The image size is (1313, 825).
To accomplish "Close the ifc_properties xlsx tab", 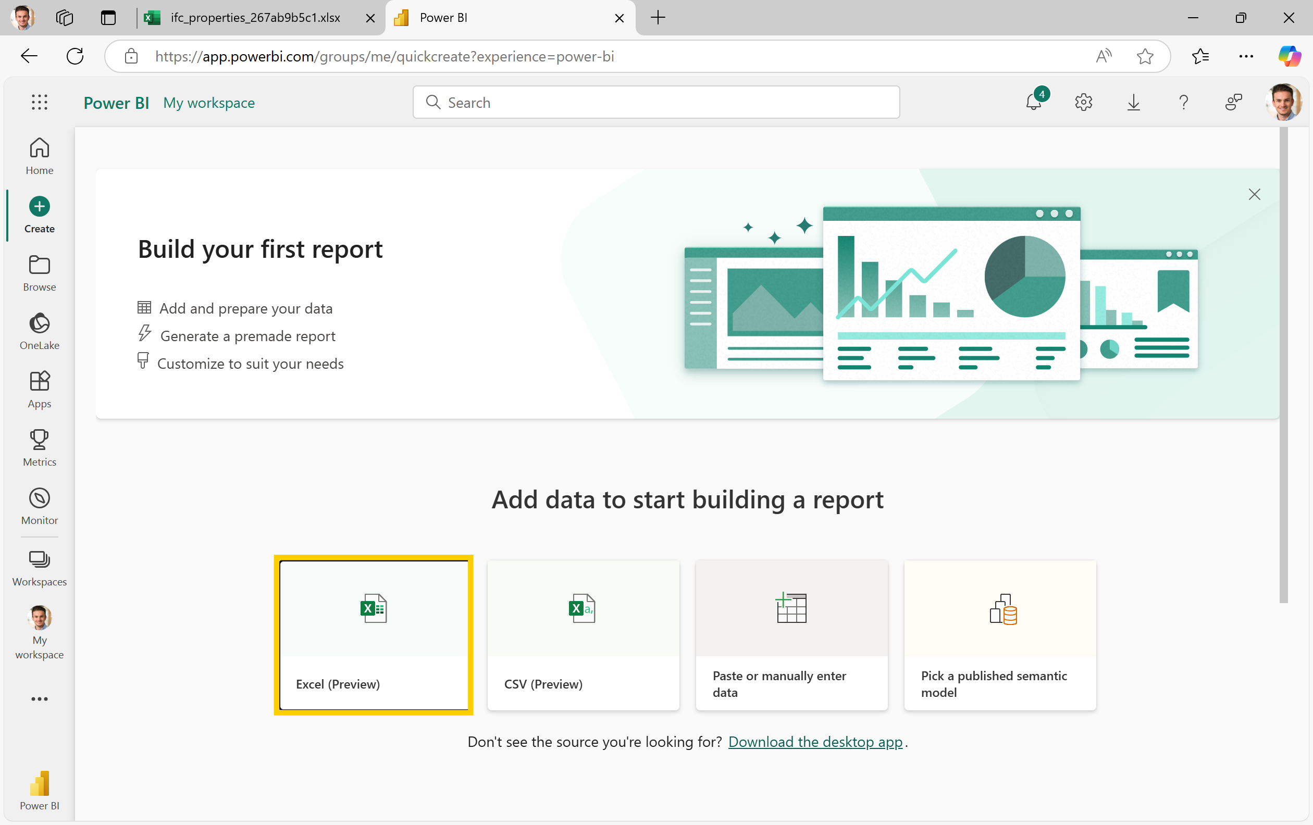I will coord(370,18).
